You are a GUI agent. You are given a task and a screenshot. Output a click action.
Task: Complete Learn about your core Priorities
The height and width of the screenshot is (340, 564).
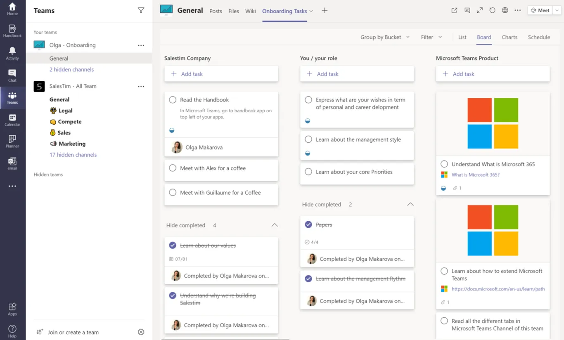point(308,172)
